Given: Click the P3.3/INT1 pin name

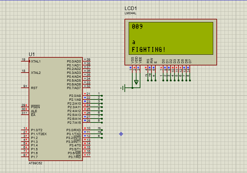Looking at the screenshot, I should click(x=73, y=142).
